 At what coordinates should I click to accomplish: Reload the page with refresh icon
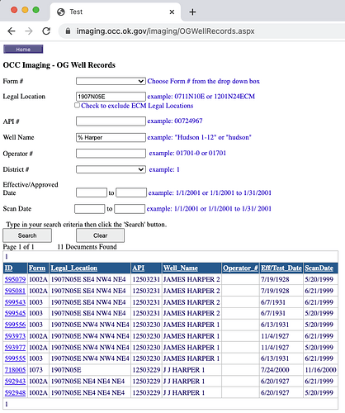point(46,31)
